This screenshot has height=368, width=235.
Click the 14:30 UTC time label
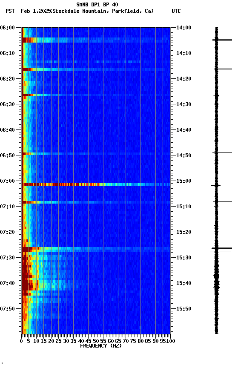click(184, 104)
